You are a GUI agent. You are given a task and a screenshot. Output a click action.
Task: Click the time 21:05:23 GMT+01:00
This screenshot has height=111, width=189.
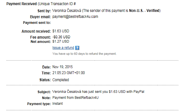[x=68, y=73]
